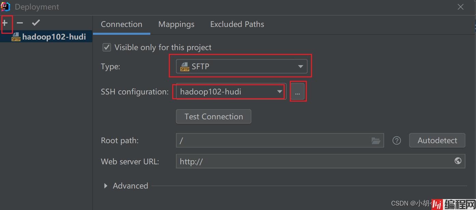
Task: Click the Test Connection button
Action: point(214,117)
